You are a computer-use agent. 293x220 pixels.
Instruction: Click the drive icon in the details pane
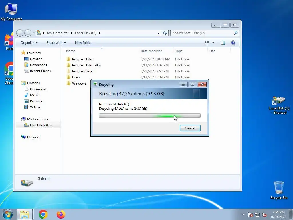pos(27,183)
